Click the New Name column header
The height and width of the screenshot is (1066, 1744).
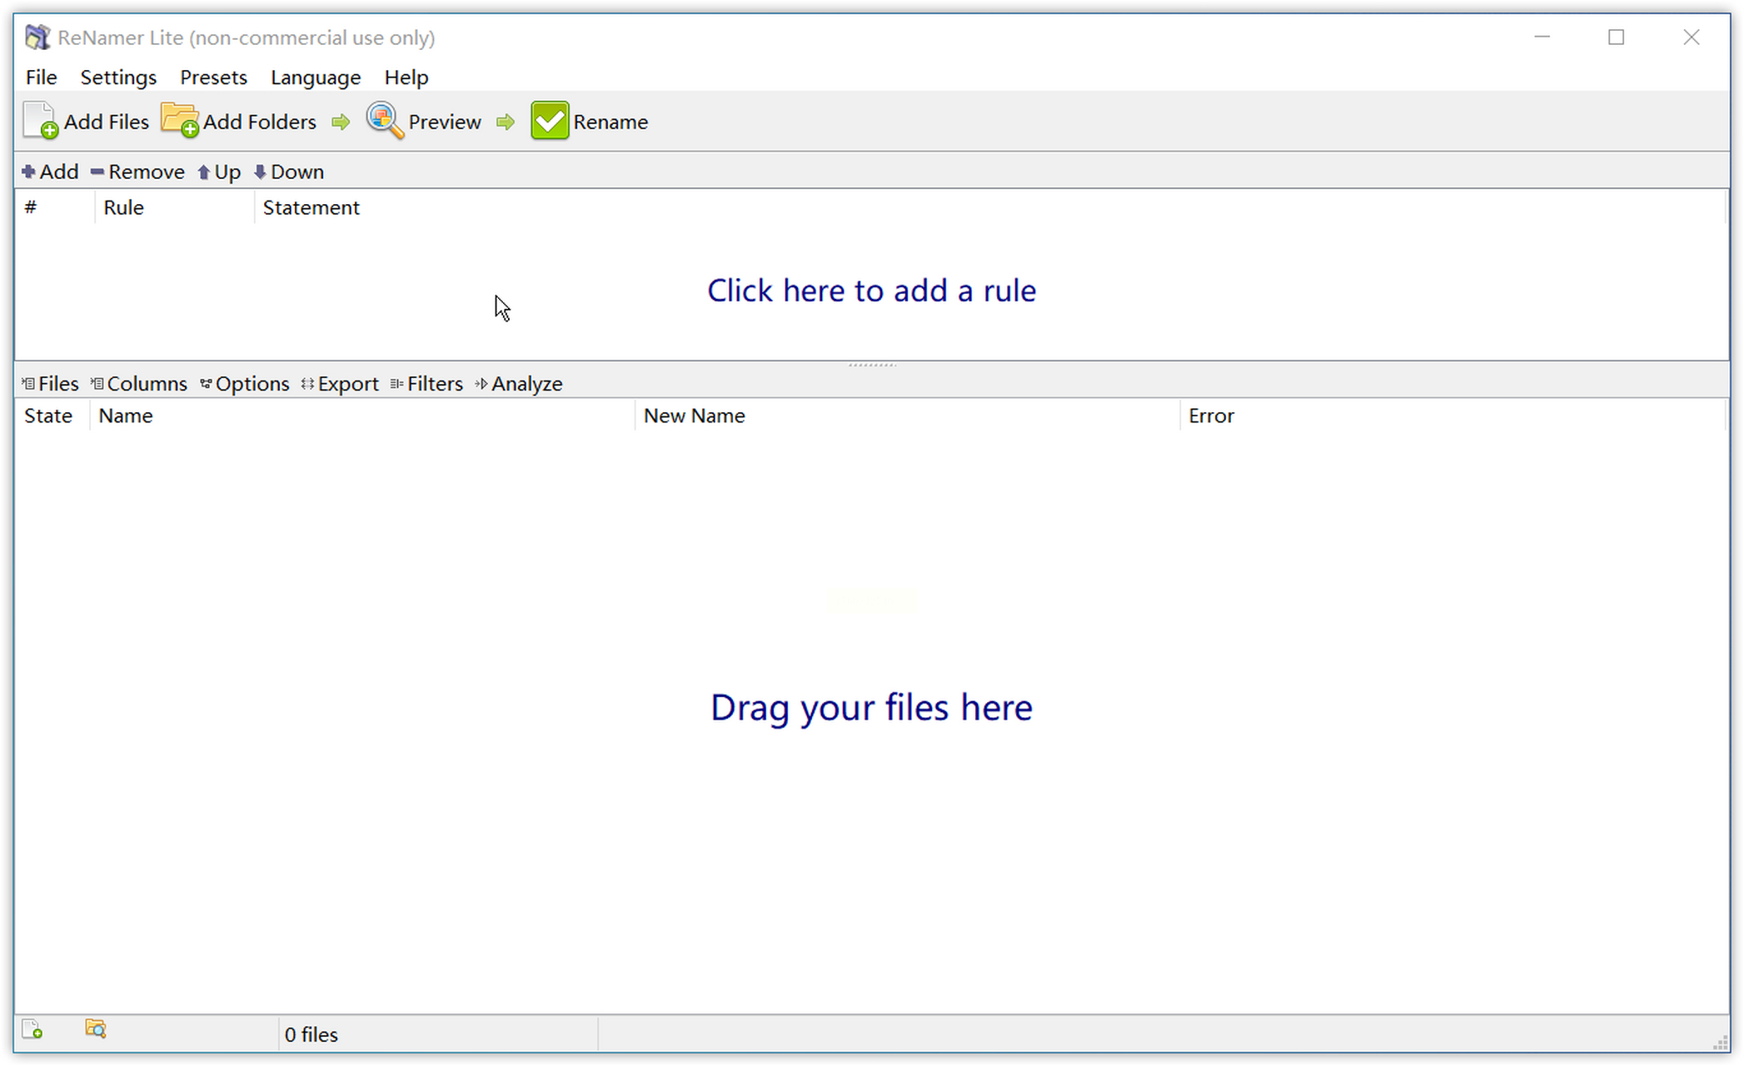pos(694,416)
